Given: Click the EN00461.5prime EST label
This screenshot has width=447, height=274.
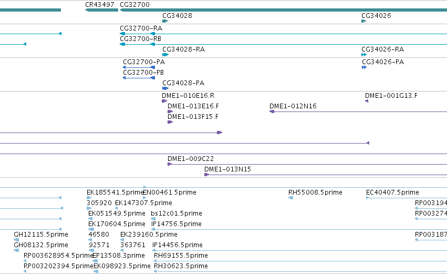Looking at the screenshot, I should click(x=170, y=192).
